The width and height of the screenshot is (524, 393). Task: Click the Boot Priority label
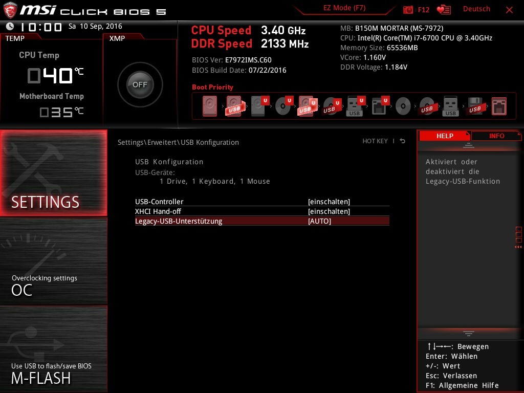coord(212,87)
